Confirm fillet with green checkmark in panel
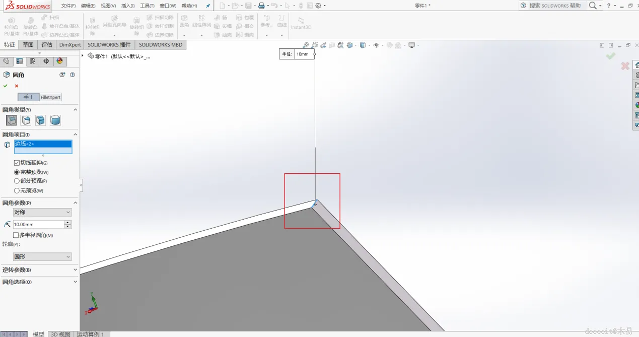Image resolution: width=639 pixels, height=337 pixels. (x=5, y=86)
